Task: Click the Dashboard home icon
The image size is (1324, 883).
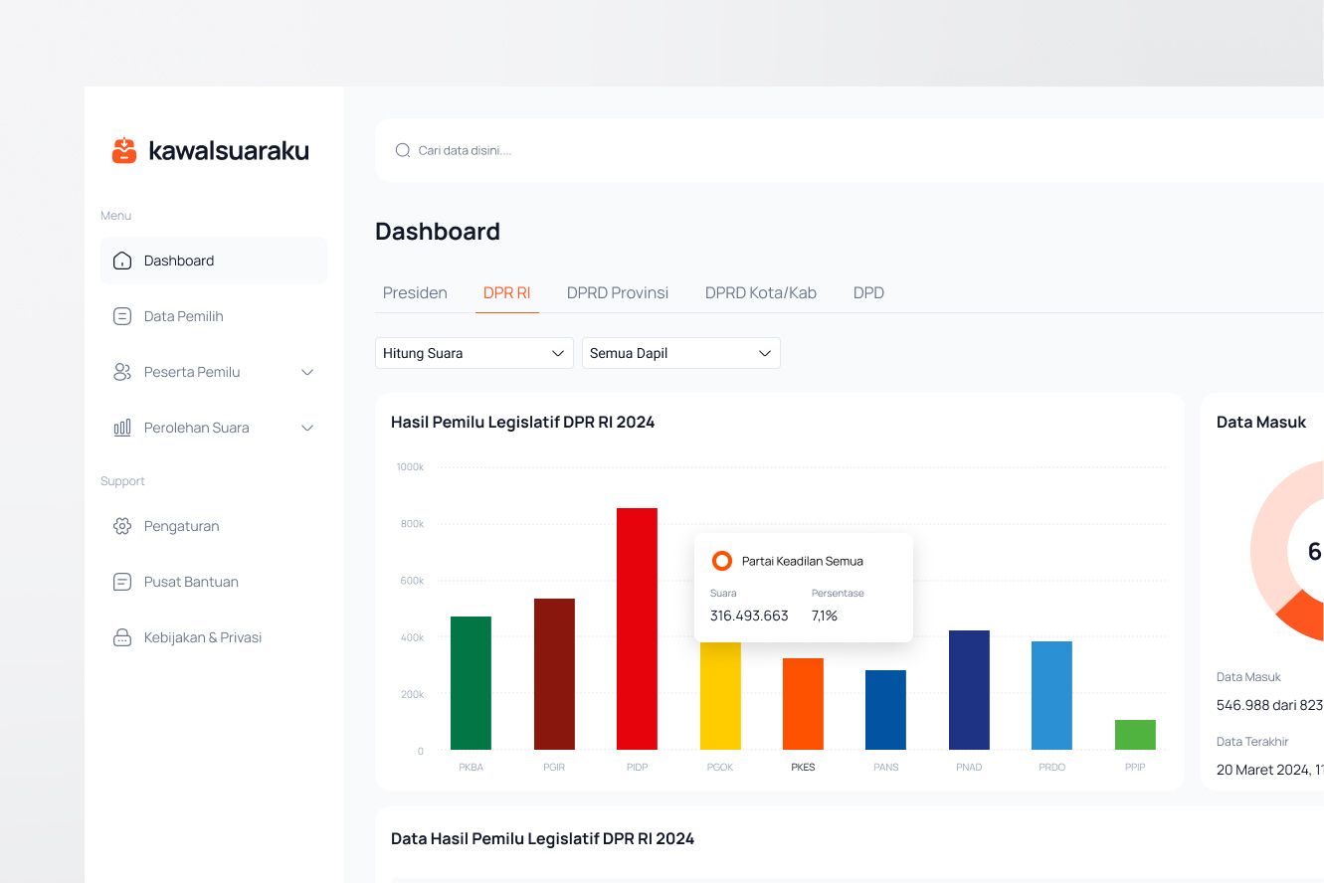Action: 121,260
